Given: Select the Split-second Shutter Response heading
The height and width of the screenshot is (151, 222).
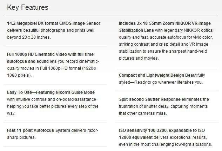Looking at the screenshot, I should tap(150, 99).
